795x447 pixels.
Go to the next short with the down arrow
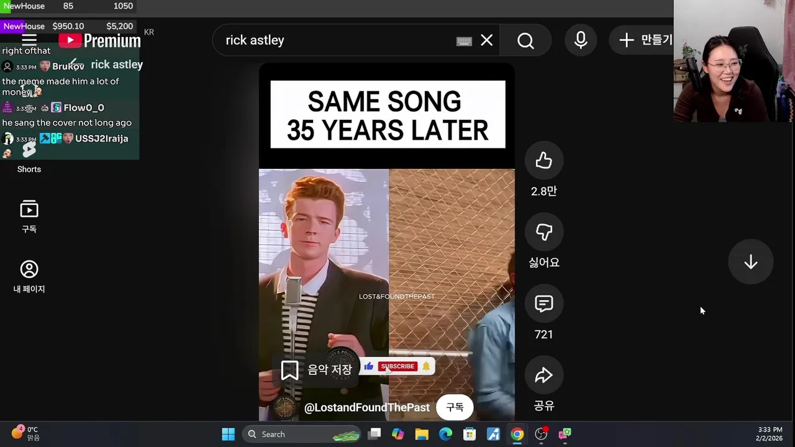750,262
